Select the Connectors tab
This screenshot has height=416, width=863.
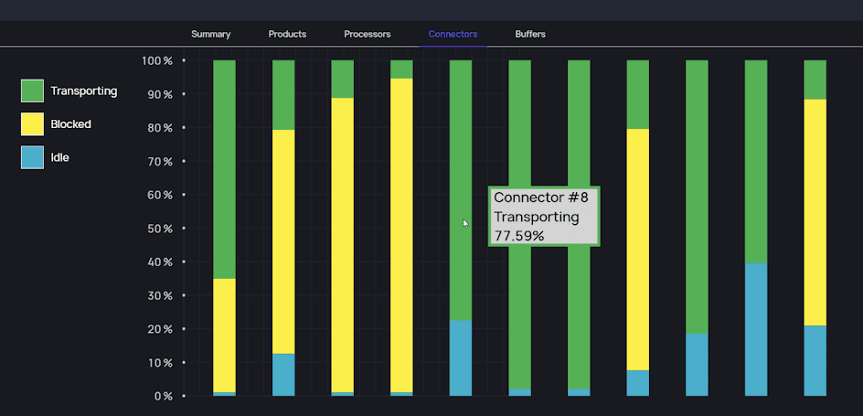coord(453,34)
